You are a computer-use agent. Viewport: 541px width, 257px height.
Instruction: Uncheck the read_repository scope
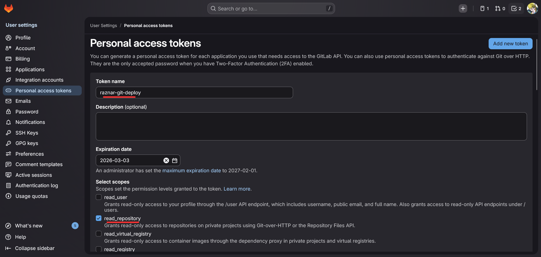tap(99, 218)
